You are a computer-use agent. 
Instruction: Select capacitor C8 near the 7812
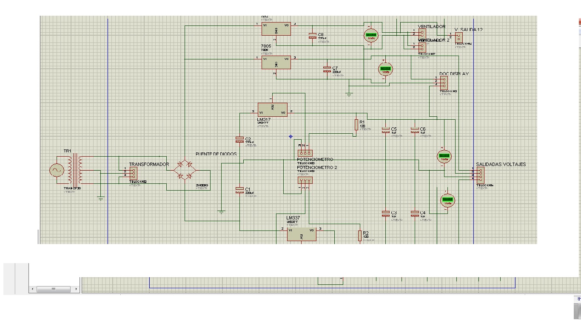pos(312,36)
